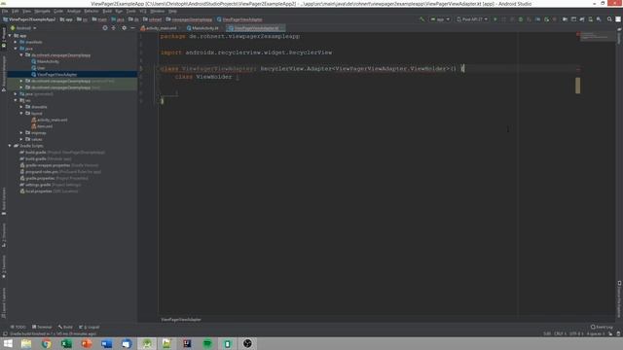Click the AVD Manager toolbar icon
This screenshot has height=350, width=623.
(x=591, y=19)
